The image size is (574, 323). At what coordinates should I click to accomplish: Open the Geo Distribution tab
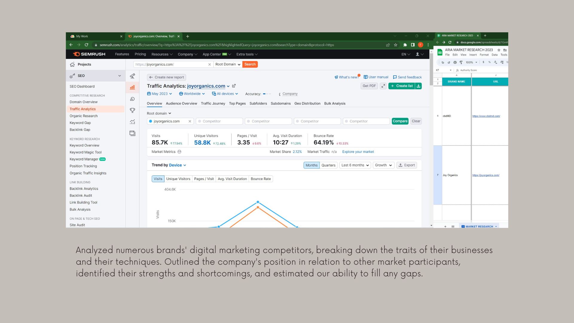point(307,103)
